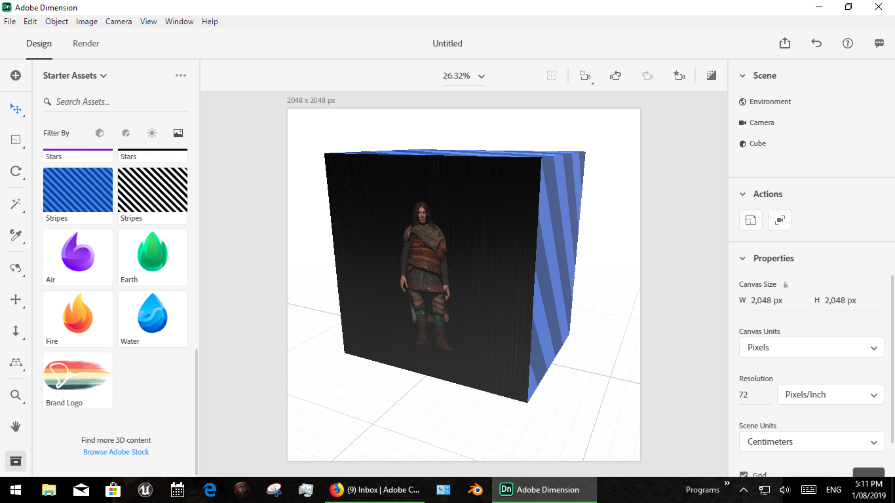
Task: Toggle the Lights filter icon
Action: coord(152,133)
